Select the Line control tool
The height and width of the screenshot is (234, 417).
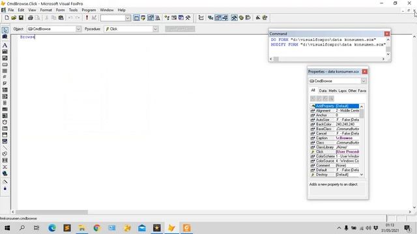tap(5, 148)
